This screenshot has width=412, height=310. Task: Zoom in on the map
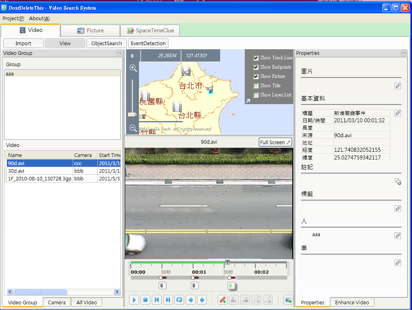pos(133,68)
